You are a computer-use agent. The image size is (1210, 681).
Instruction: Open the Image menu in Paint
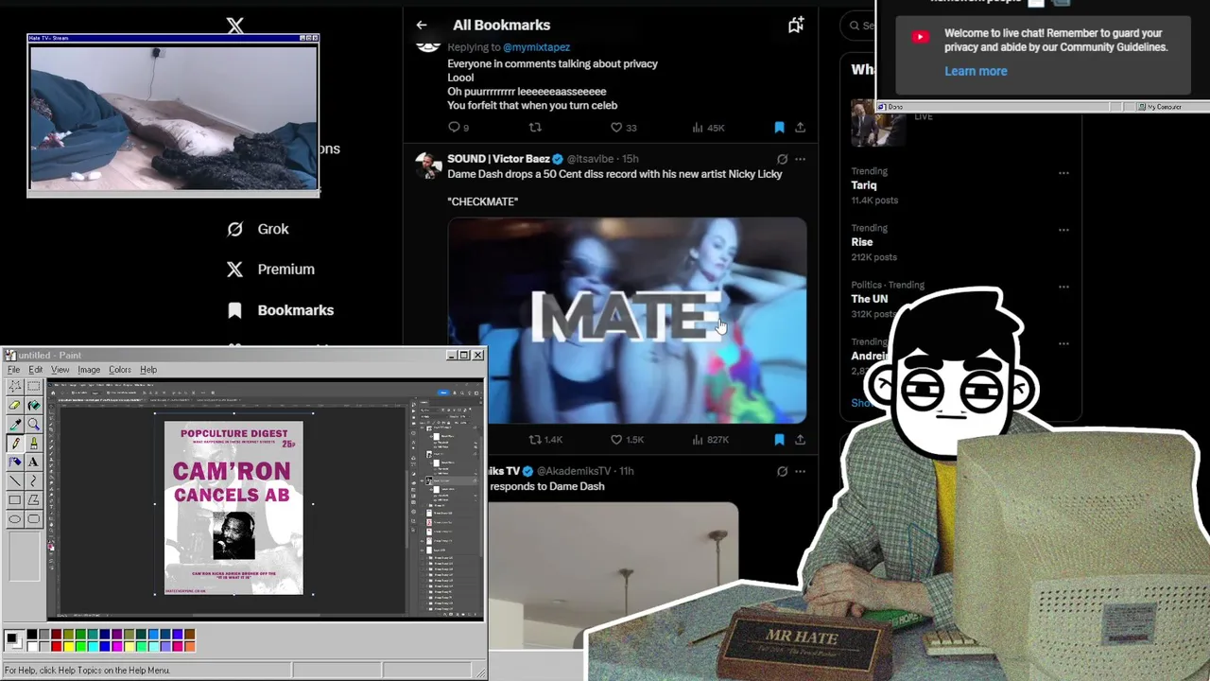pyautogui.click(x=89, y=370)
